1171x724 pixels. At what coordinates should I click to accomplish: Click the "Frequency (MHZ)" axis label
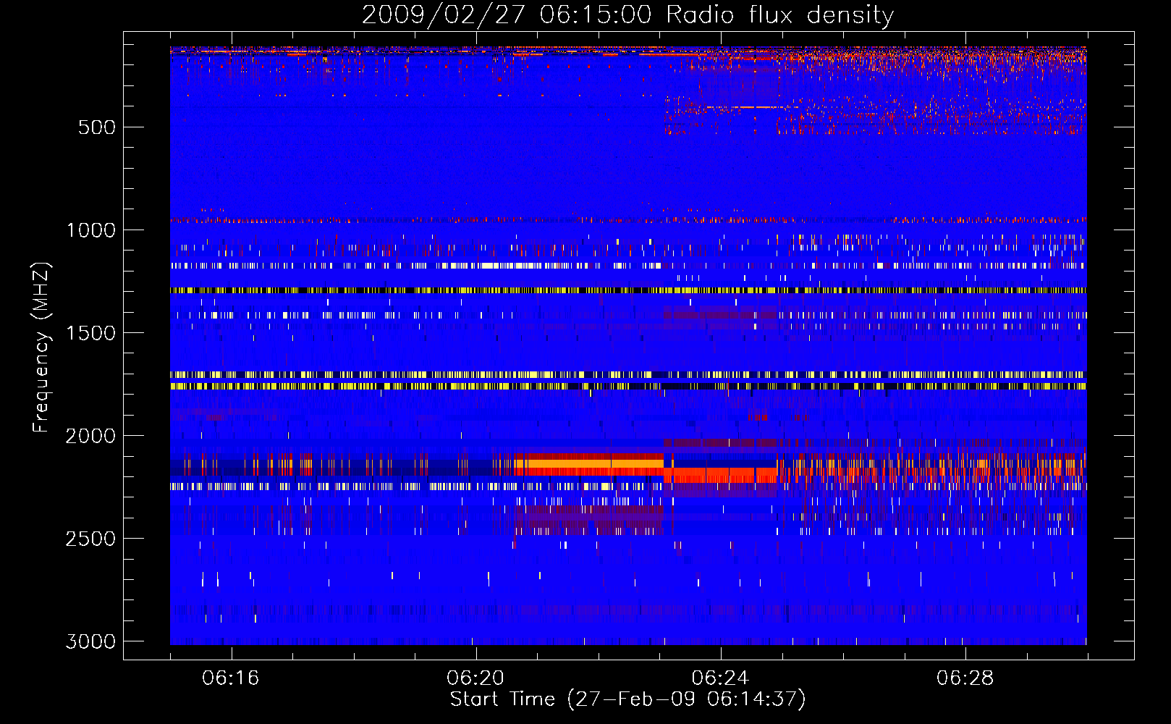point(42,348)
